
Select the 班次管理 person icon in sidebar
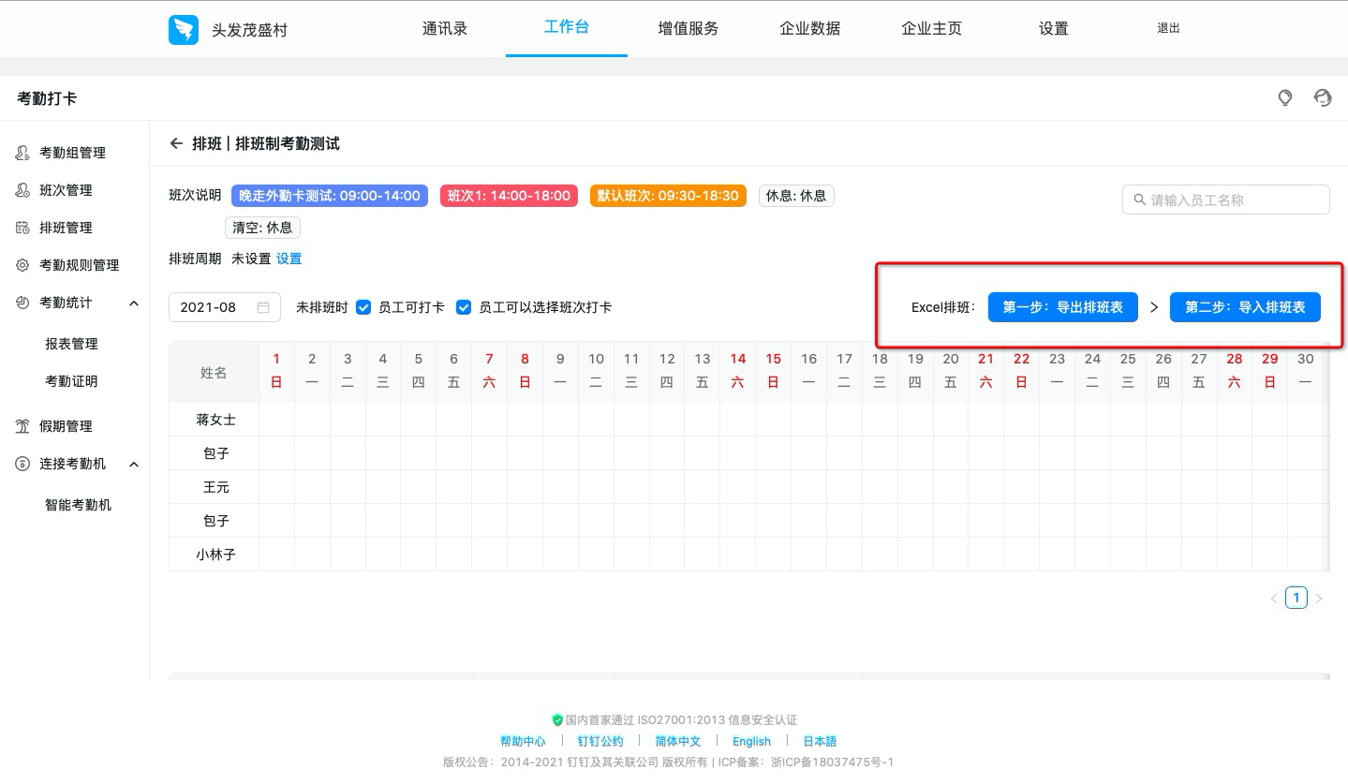(22, 190)
